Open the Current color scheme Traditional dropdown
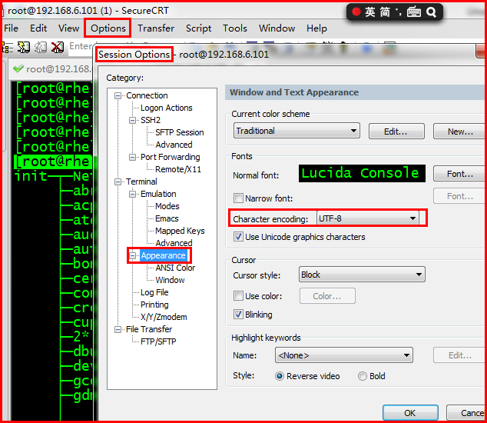 point(297,131)
